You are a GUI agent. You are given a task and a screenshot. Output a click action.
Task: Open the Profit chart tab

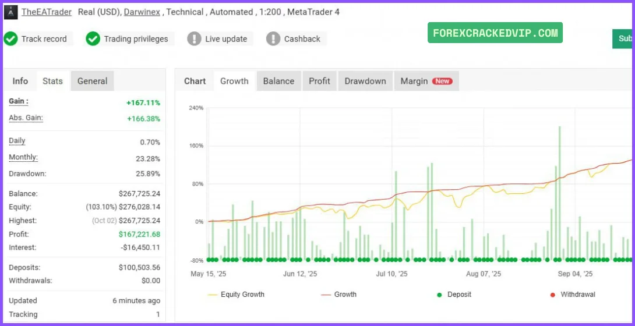(319, 81)
